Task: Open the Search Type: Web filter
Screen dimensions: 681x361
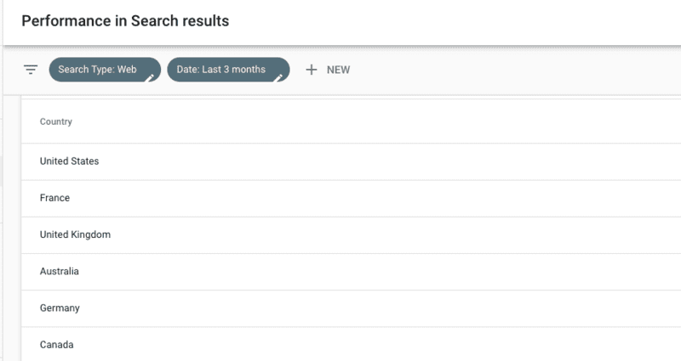Action: click(x=105, y=70)
